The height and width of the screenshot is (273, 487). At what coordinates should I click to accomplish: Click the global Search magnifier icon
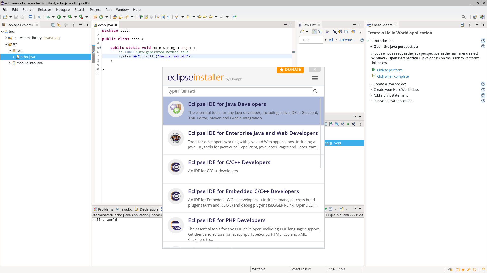464,17
